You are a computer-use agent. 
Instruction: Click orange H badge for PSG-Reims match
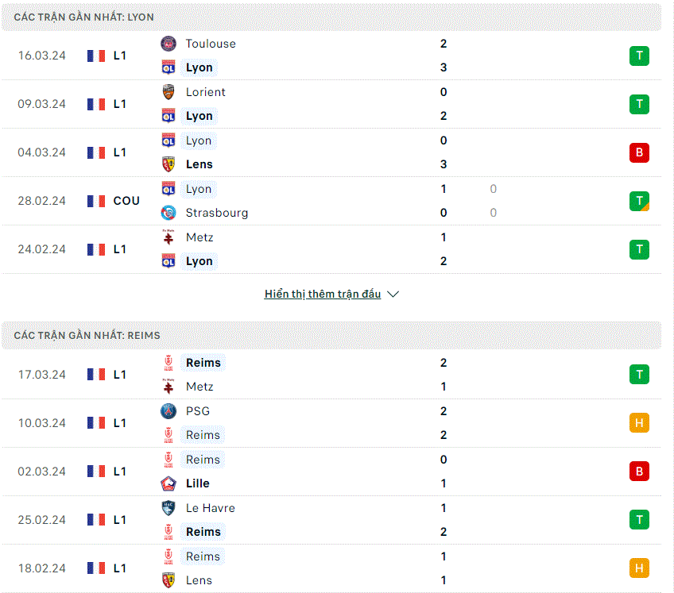point(639,423)
